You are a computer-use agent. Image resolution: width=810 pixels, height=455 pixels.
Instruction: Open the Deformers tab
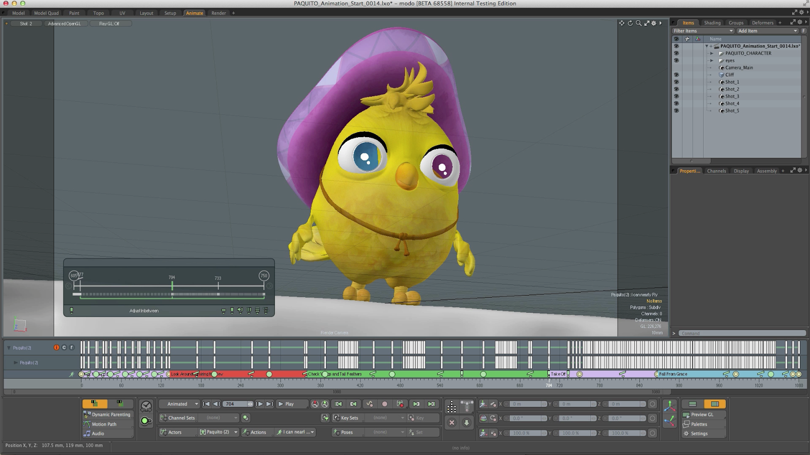click(x=762, y=23)
